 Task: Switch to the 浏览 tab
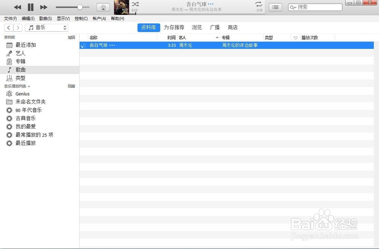click(x=197, y=28)
